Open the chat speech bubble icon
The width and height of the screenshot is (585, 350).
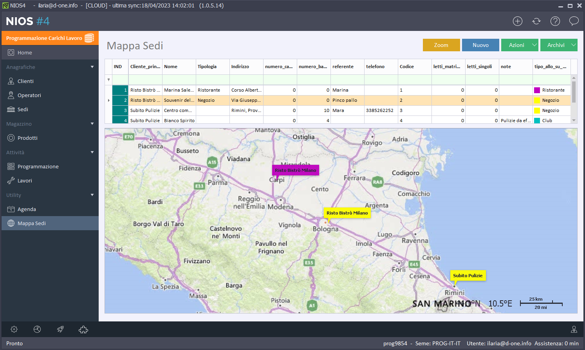(x=574, y=21)
